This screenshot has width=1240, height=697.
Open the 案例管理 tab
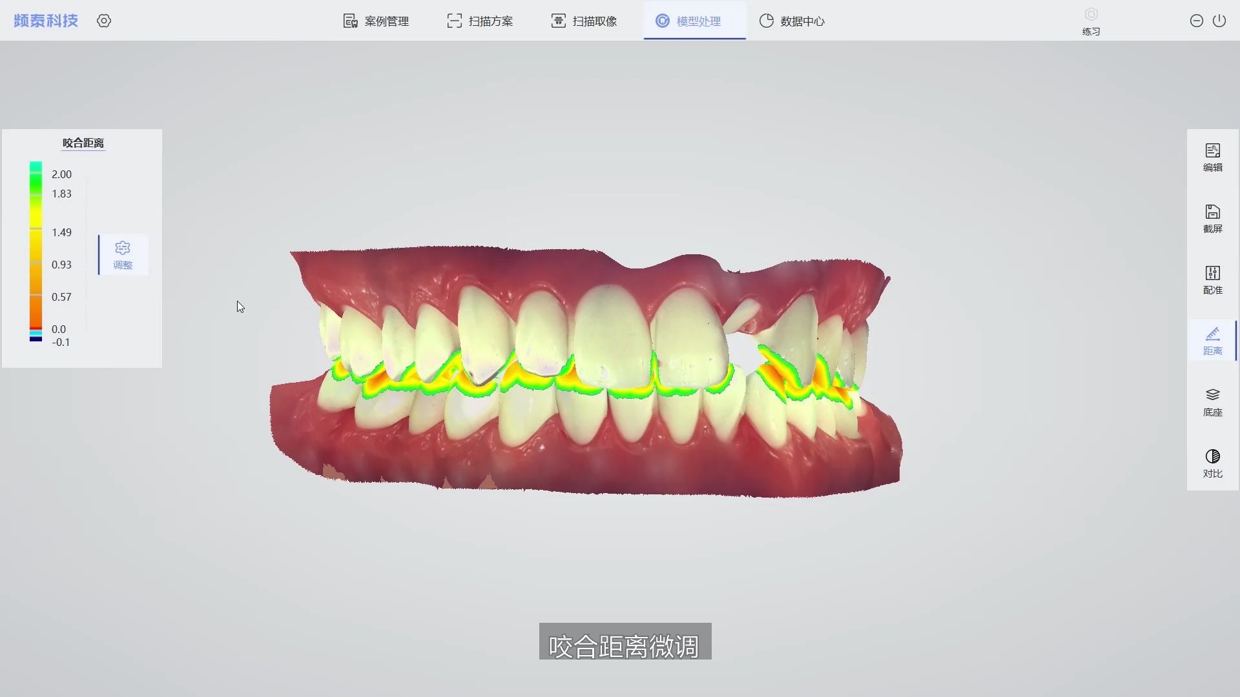(x=376, y=21)
